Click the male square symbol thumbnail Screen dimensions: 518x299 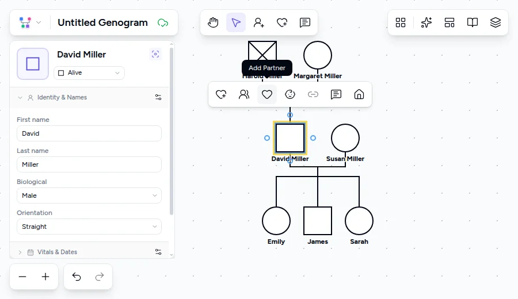click(33, 64)
